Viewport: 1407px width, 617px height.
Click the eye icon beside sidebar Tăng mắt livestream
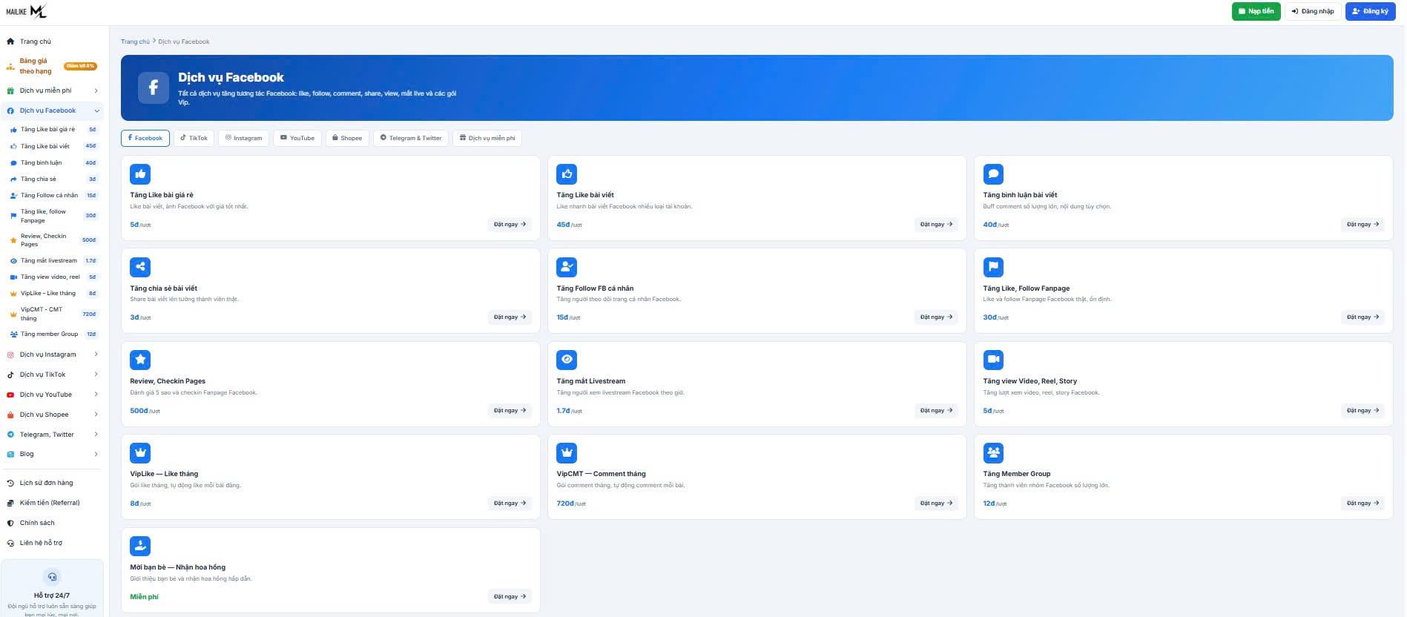coord(13,261)
